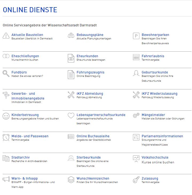Click the signpost icon for Gewerbe- und Immobilienangebote
The width and height of the screenshot is (192, 195).
pos(6,95)
